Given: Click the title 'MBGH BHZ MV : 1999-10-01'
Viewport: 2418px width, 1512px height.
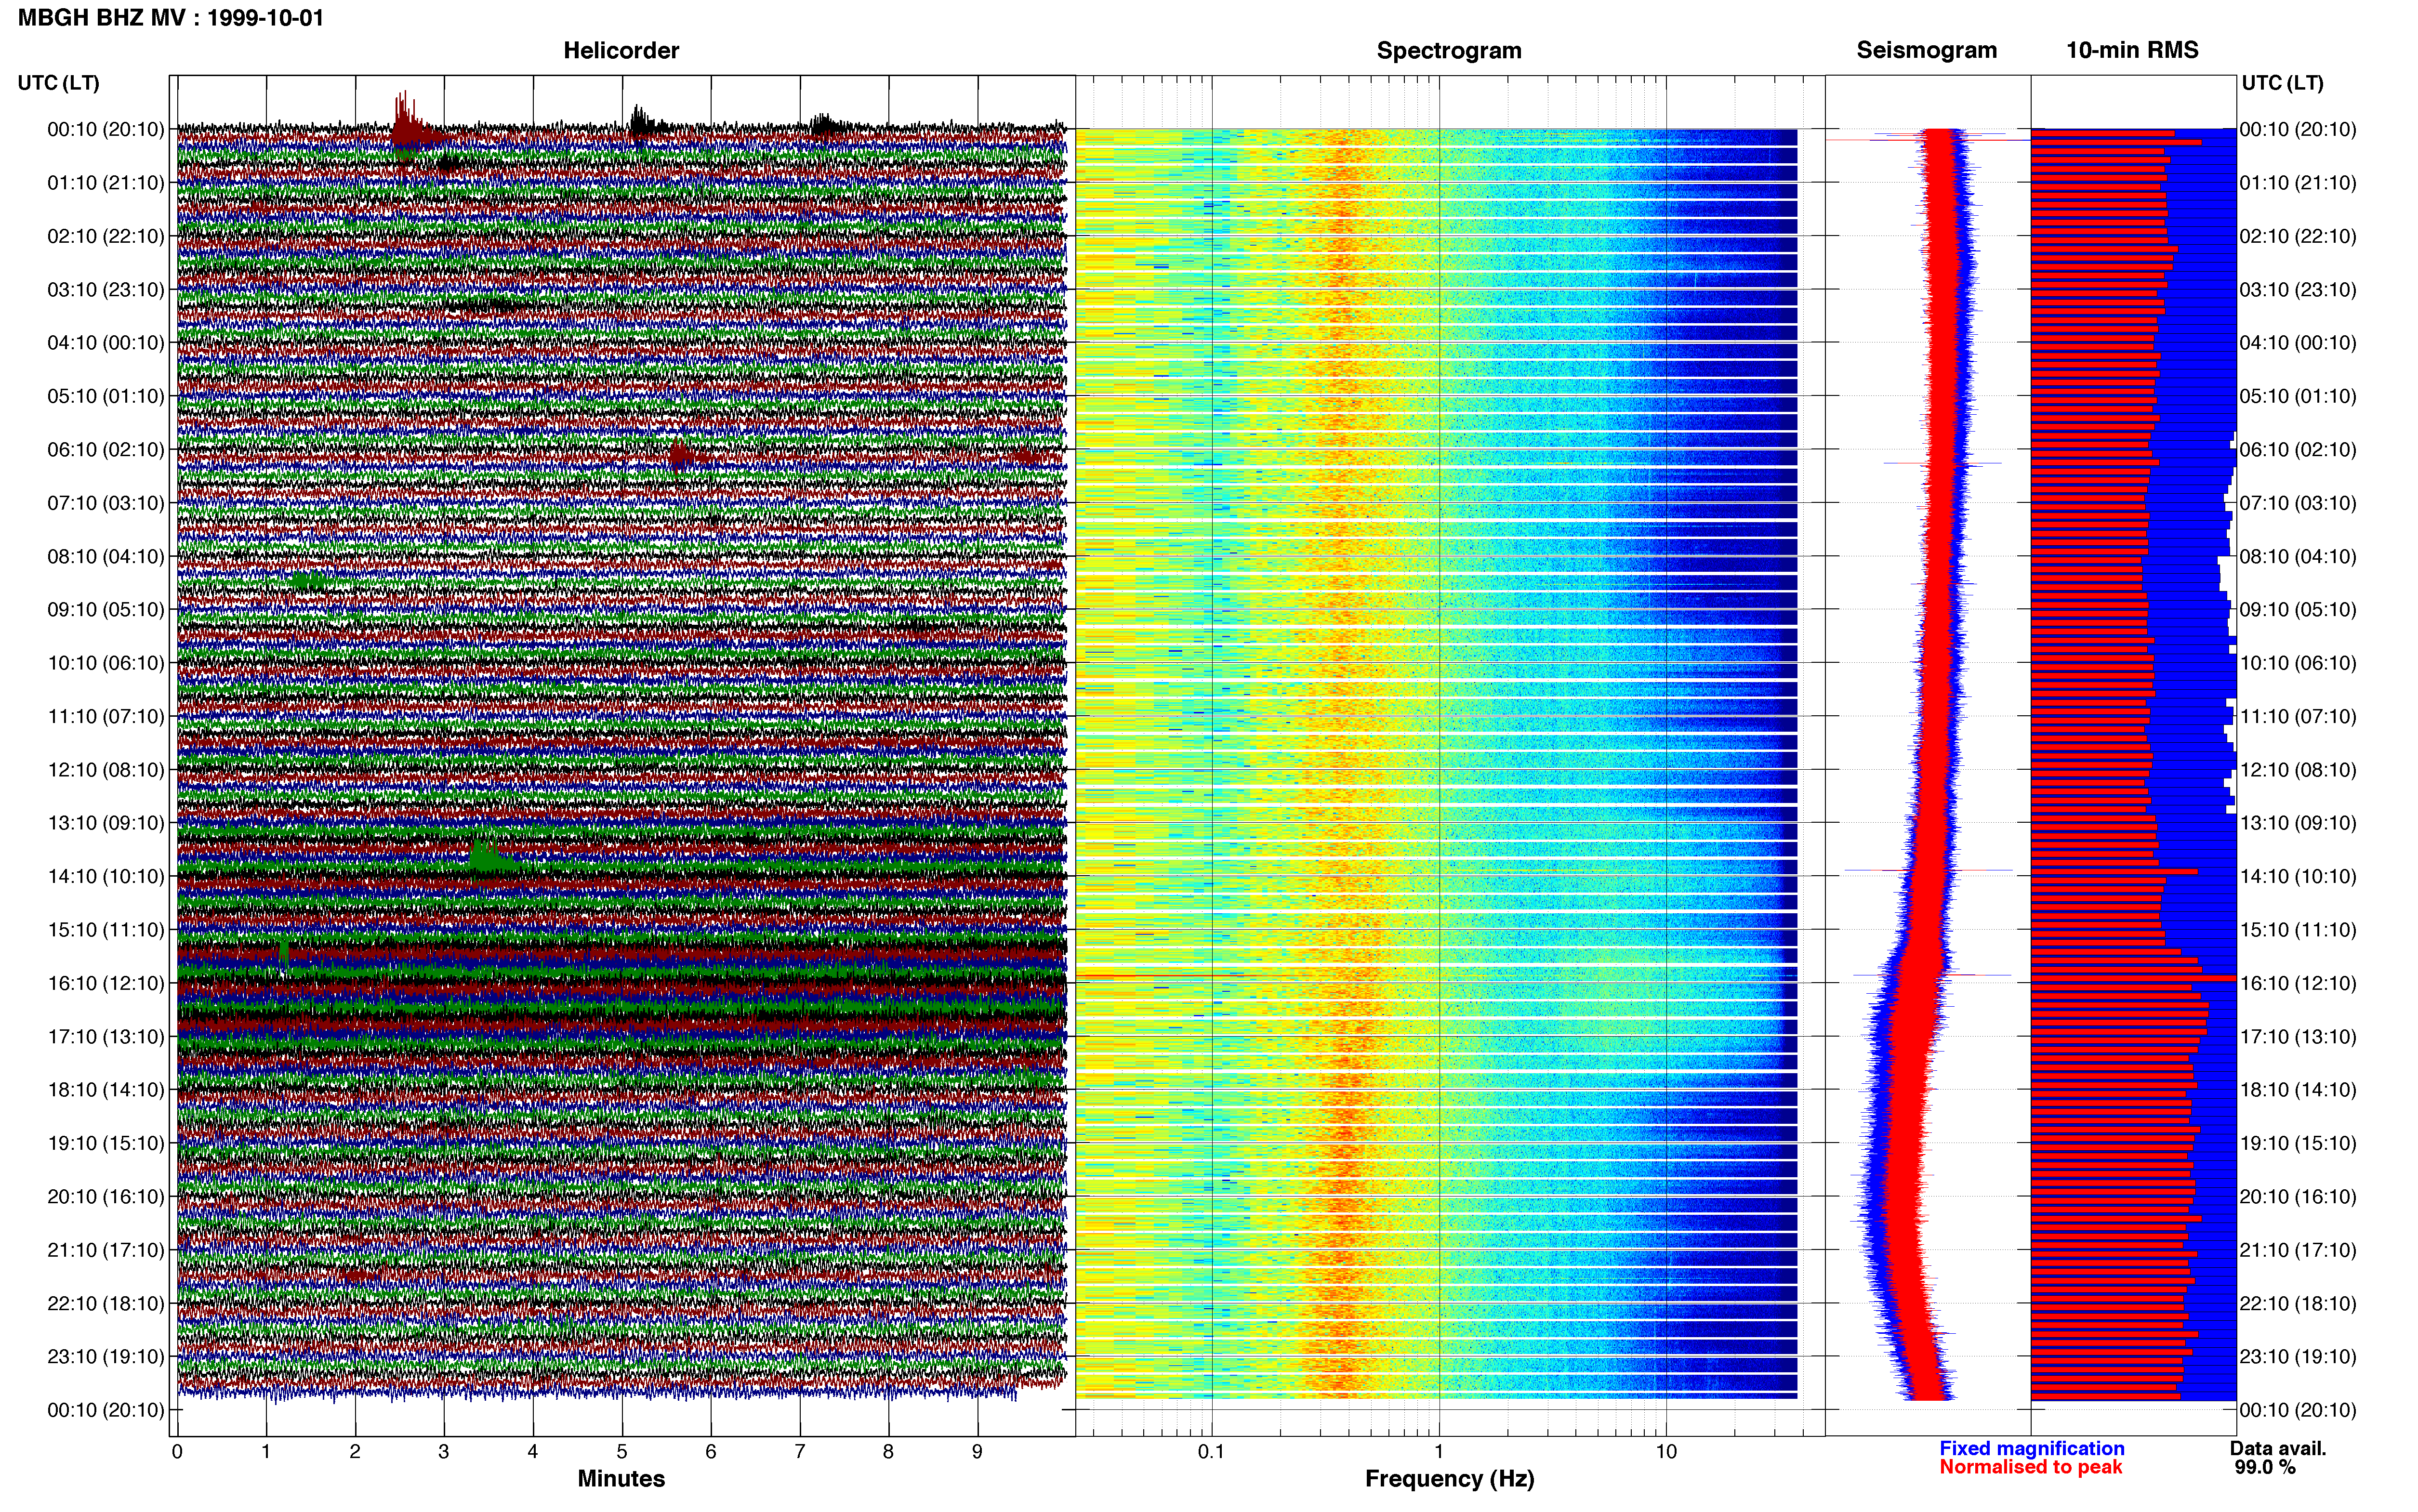Looking at the screenshot, I should point(171,17).
